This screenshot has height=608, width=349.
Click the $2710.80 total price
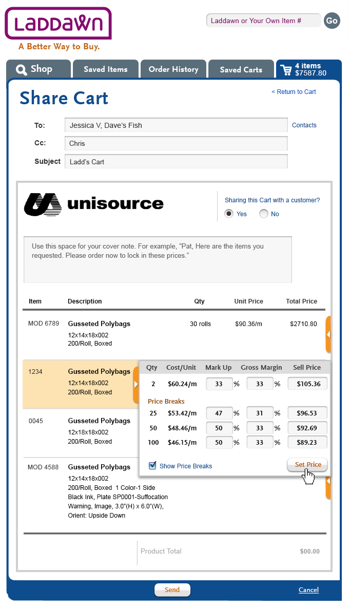[303, 324]
